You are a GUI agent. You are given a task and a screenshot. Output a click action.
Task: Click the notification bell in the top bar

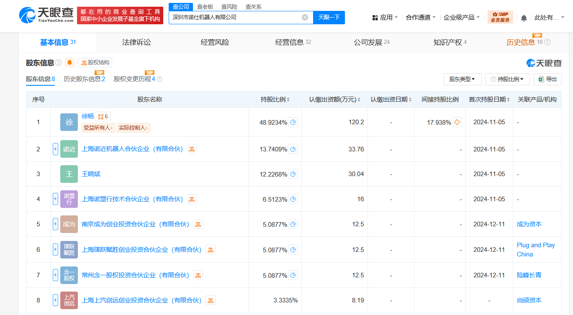[524, 18]
